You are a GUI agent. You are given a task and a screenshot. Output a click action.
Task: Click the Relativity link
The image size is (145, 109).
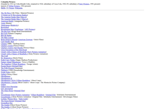pyautogui.click(x=14, y=25)
